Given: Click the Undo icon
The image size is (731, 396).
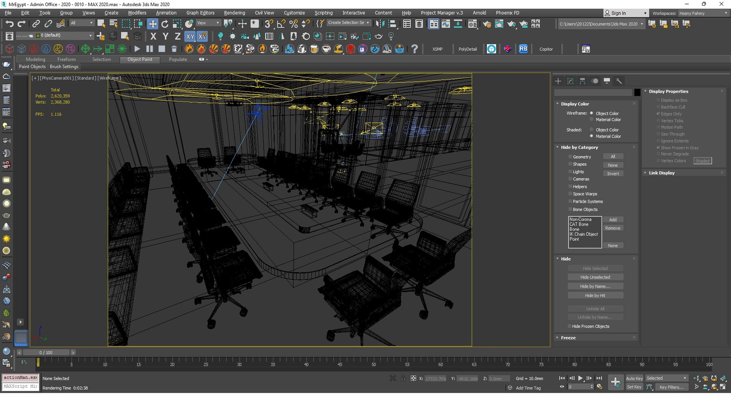Looking at the screenshot, I should [x=10, y=24].
